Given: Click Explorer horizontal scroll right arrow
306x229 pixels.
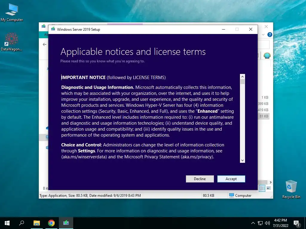Looking at the screenshot, I should coord(271,182).
